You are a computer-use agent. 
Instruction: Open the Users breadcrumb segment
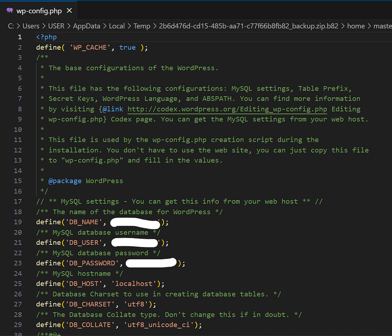[x=31, y=26]
